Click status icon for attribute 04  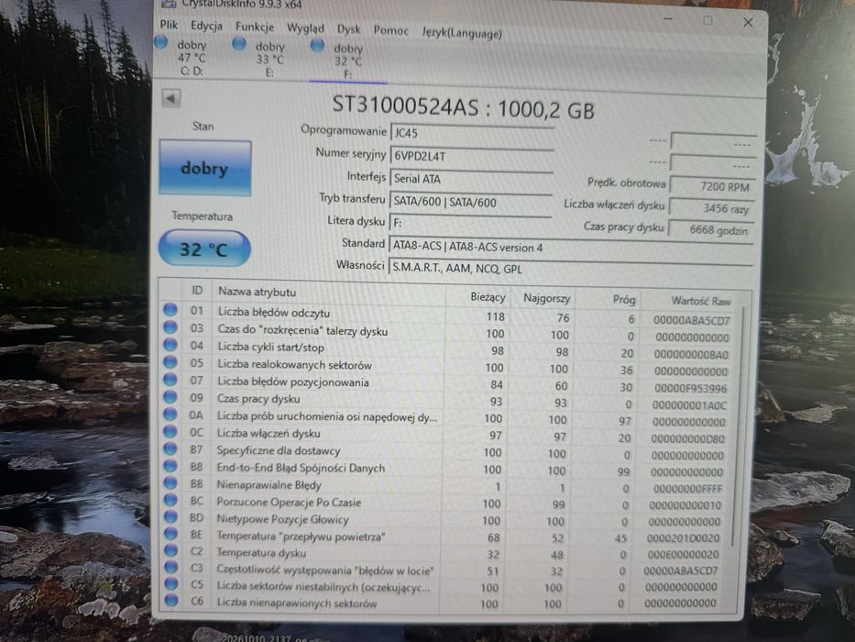pyautogui.click(x=170, y=345)
